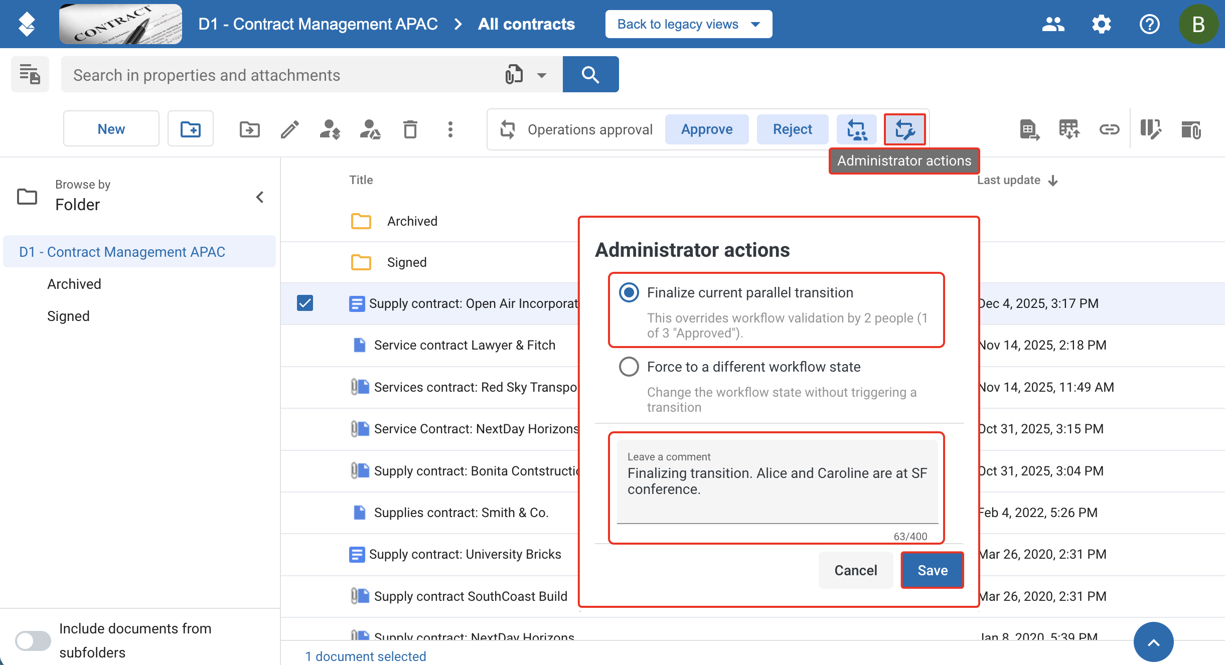Screen dimensions: 1225x665
Task: Open the settings gear icon
Action: [1101, 24]
